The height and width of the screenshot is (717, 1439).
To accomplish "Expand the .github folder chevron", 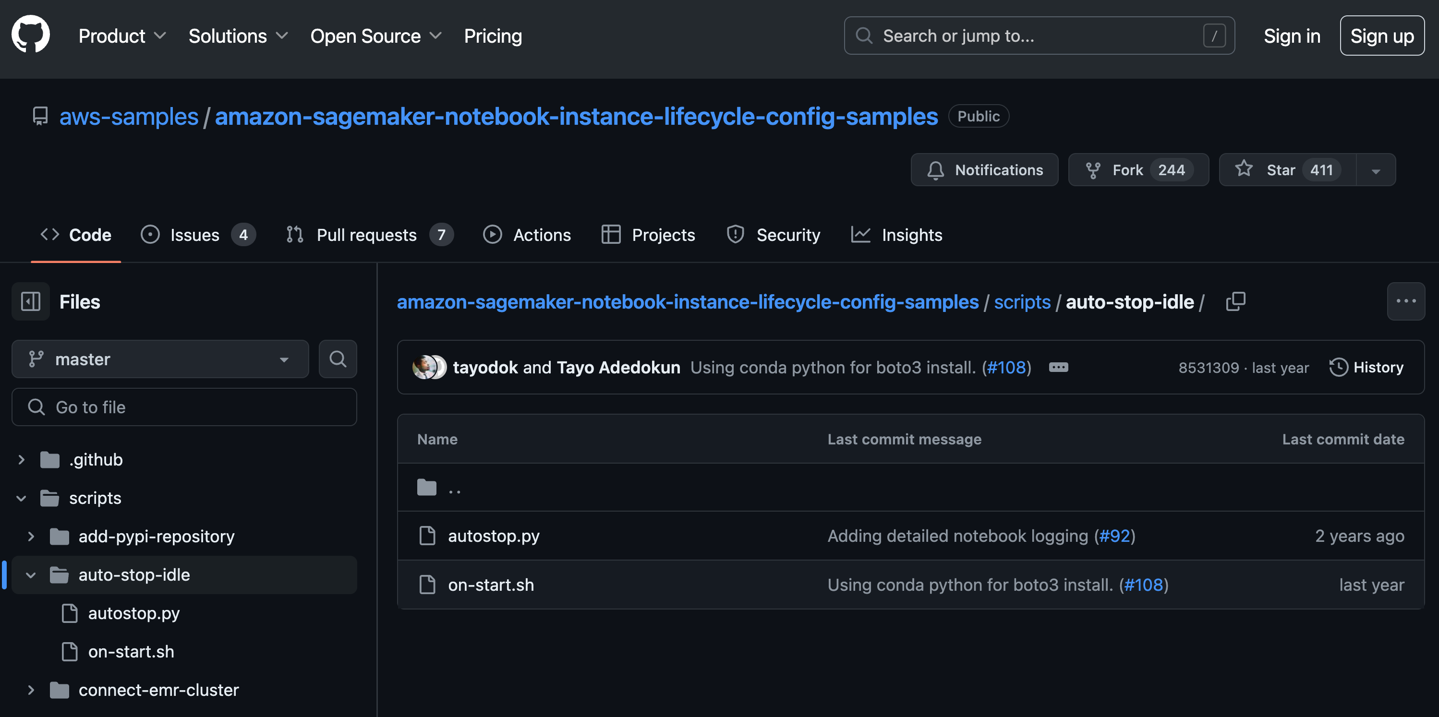I will pos(21,460).
